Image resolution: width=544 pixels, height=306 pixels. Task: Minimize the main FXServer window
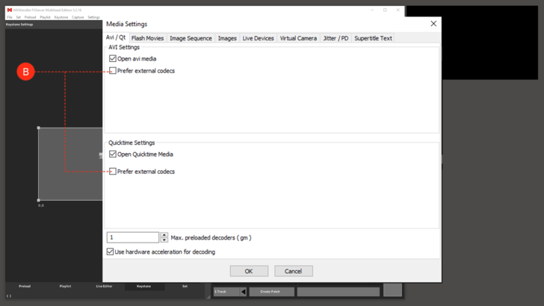coord(372,10)
